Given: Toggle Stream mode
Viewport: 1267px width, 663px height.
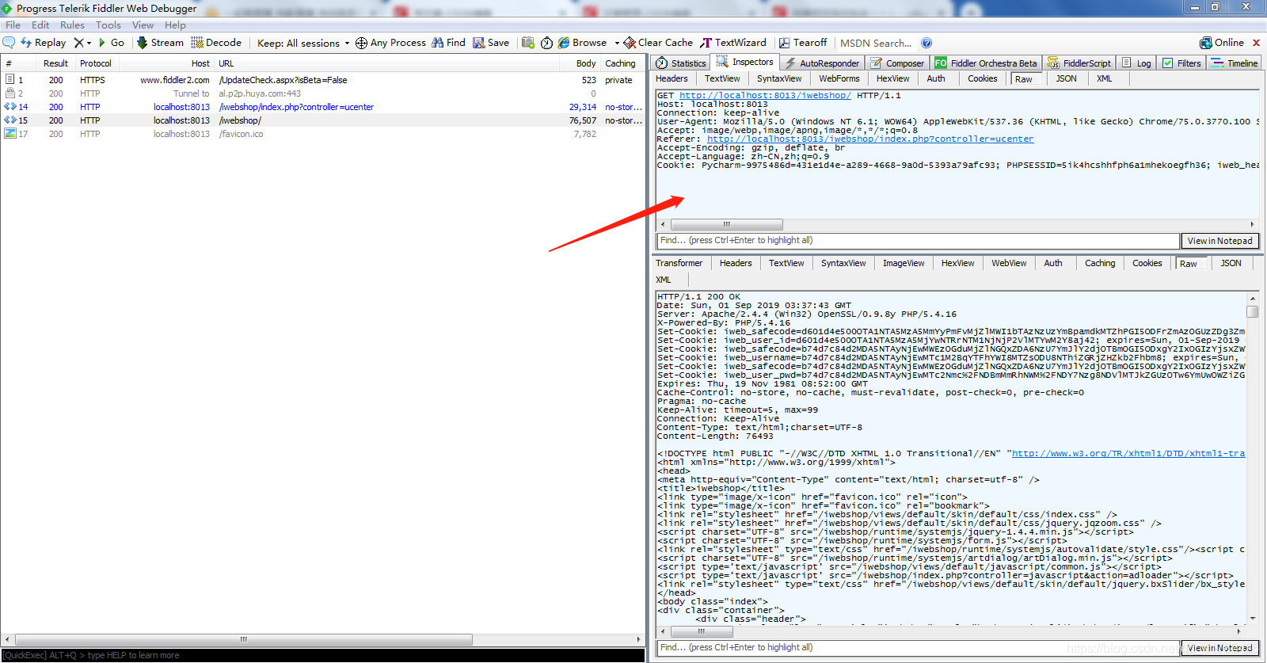Looking at the screenshot, I should point(160,43).
